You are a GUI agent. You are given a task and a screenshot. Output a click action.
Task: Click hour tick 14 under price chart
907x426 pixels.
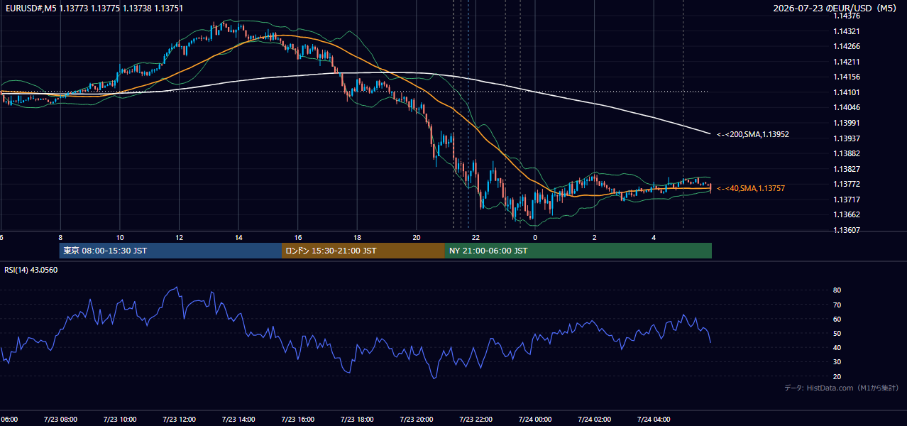(238, 238)
